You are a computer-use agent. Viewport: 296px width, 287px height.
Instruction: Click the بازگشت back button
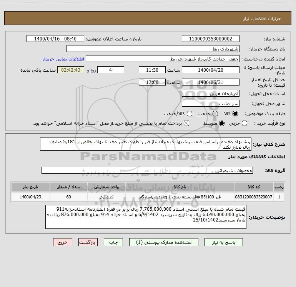click(x=88, y=242)
